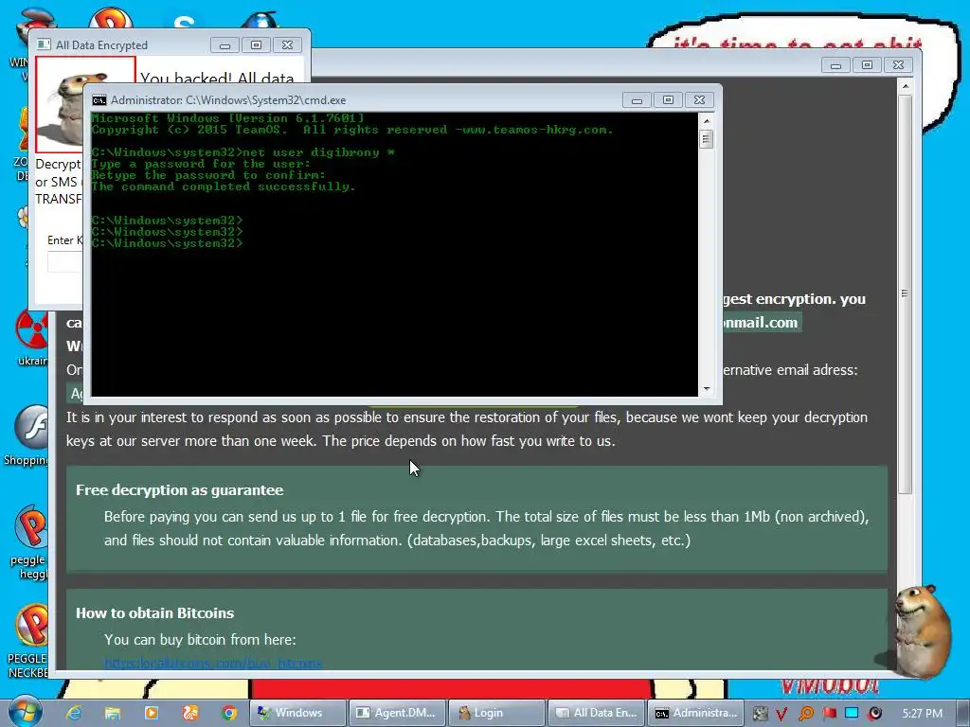Click the cmd.exe title bar icon
The image size is (970, 727).
(99, 100)
